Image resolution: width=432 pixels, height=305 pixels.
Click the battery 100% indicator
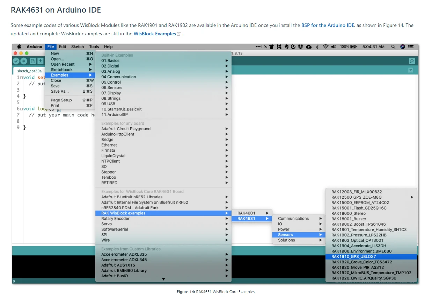pos(349,47)
